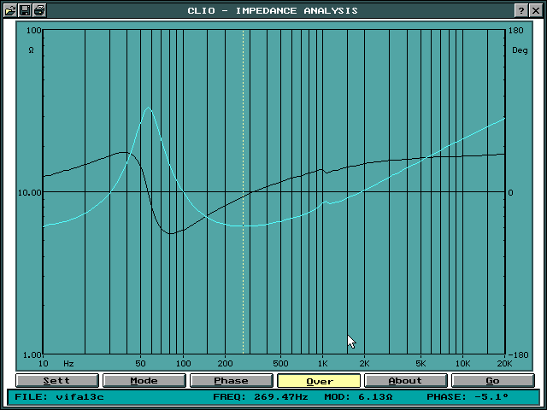Close the Impedance Analysis window
The width and height of the screenshot is (547, 410).
point(536,10)
